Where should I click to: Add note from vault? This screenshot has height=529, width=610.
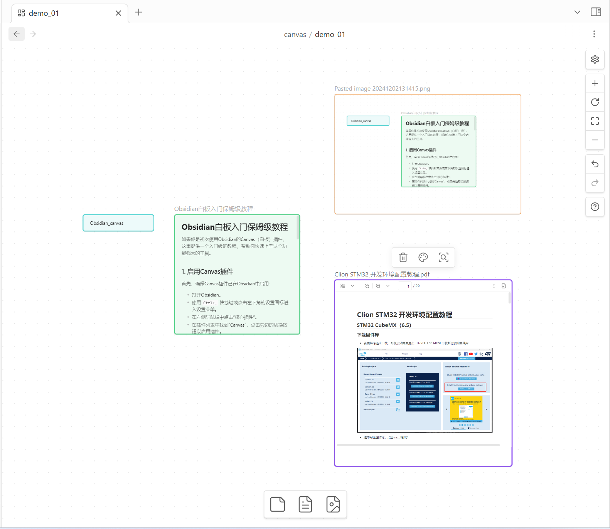(305, 504)
